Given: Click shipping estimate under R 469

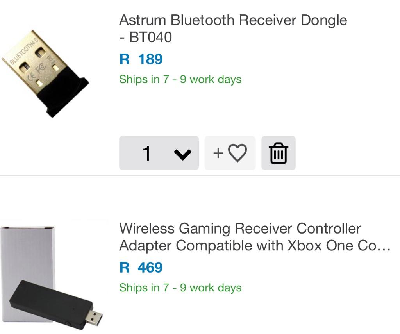Looking at the screenshot, I should [x=180, y=288].
